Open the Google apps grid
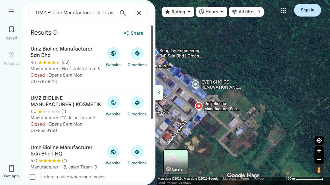This screenshot has height=185, width=330. coord(283,10)
